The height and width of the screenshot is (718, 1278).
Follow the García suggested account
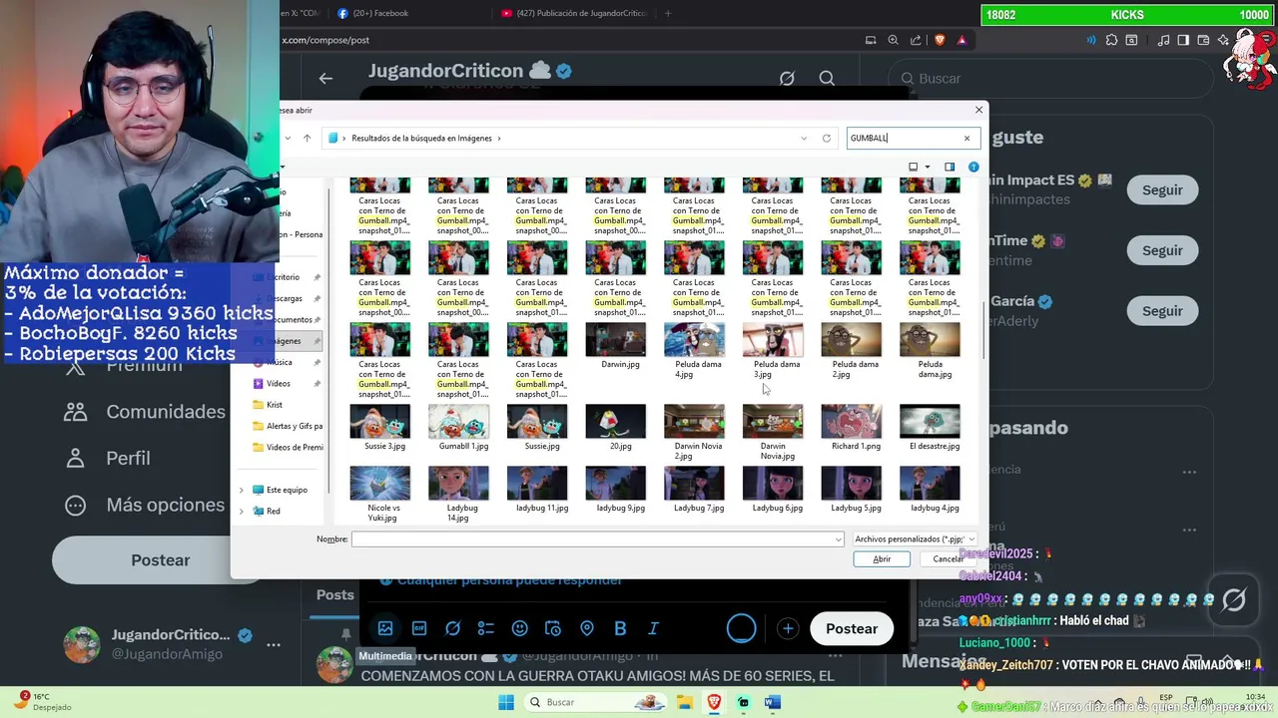(x=1162, y=310)
